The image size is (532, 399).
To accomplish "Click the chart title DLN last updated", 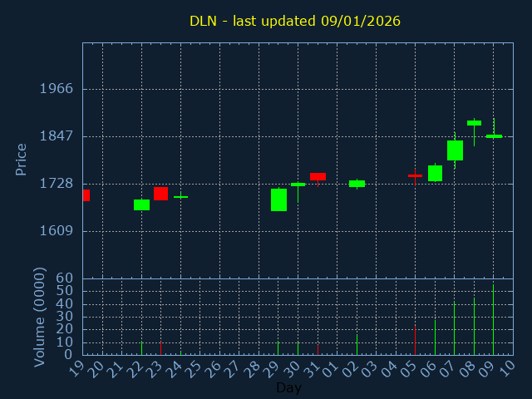I will [x=294, y=21].
